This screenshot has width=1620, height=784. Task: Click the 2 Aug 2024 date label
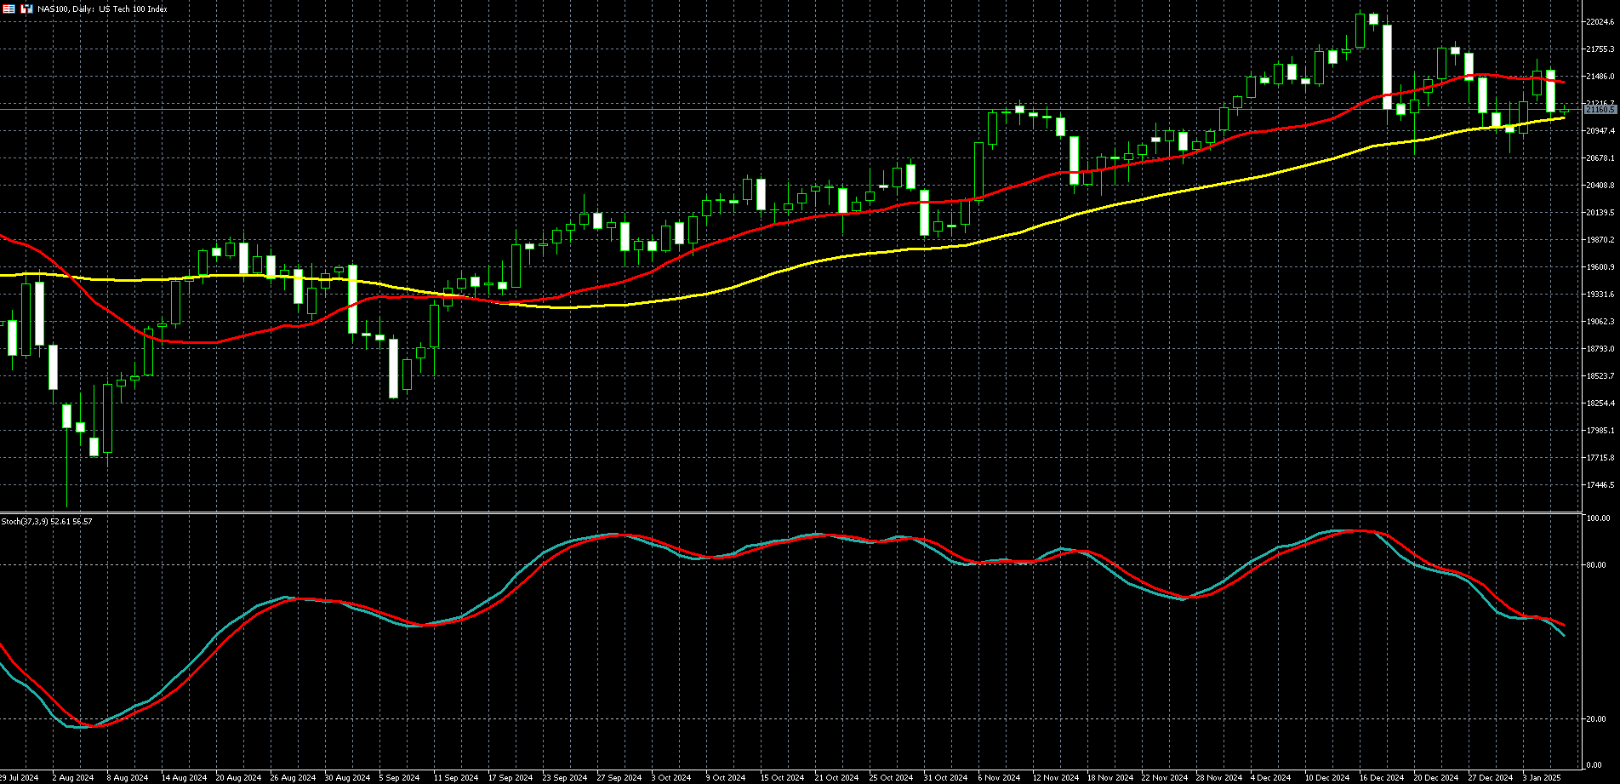(72, 777)
